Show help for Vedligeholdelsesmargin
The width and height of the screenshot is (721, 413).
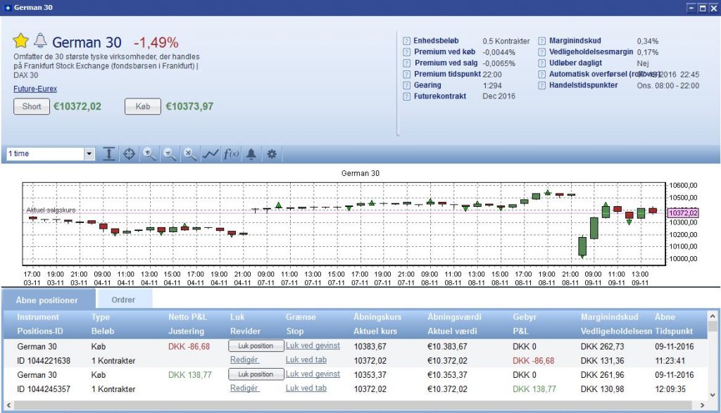(541, 52)
